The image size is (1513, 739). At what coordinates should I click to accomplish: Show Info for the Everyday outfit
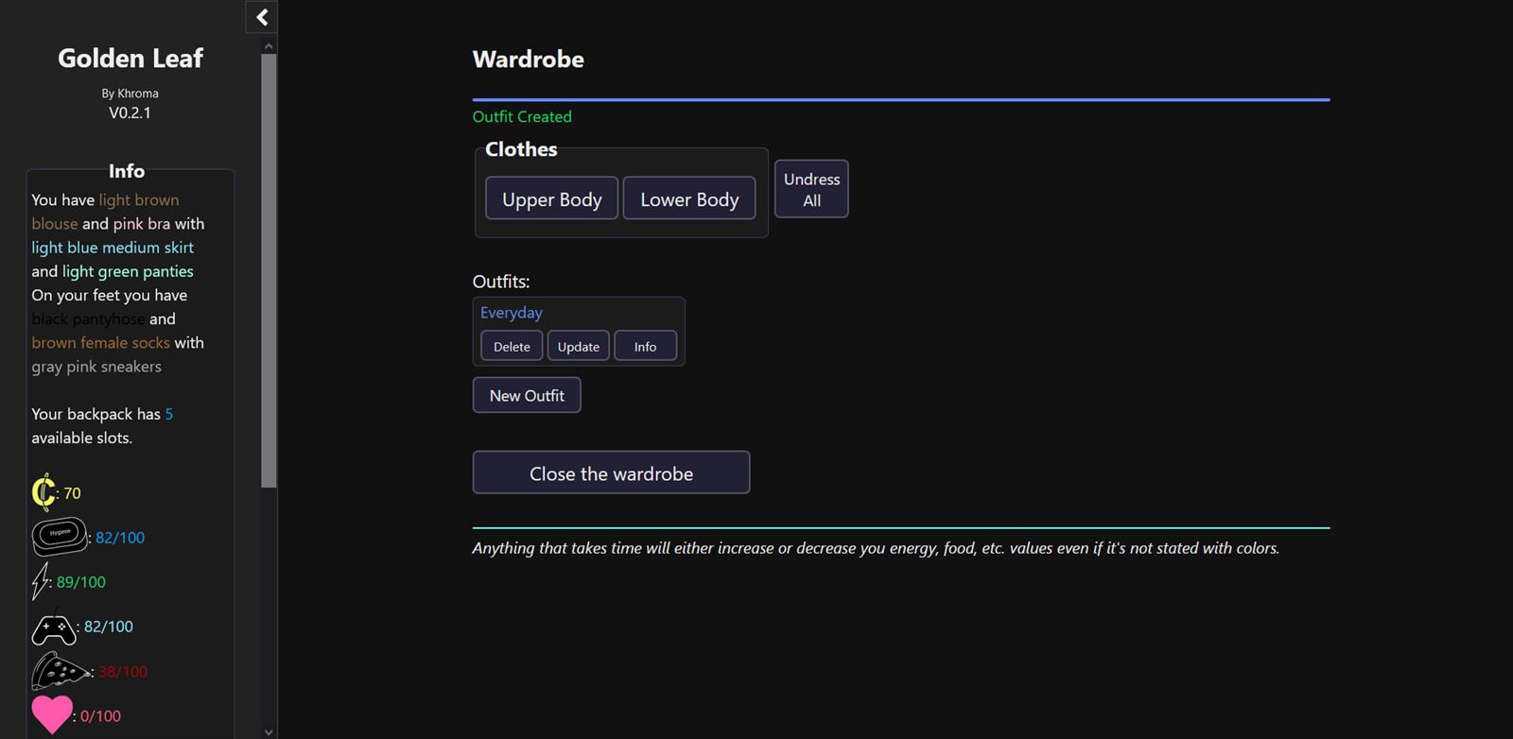pos(645,347)
